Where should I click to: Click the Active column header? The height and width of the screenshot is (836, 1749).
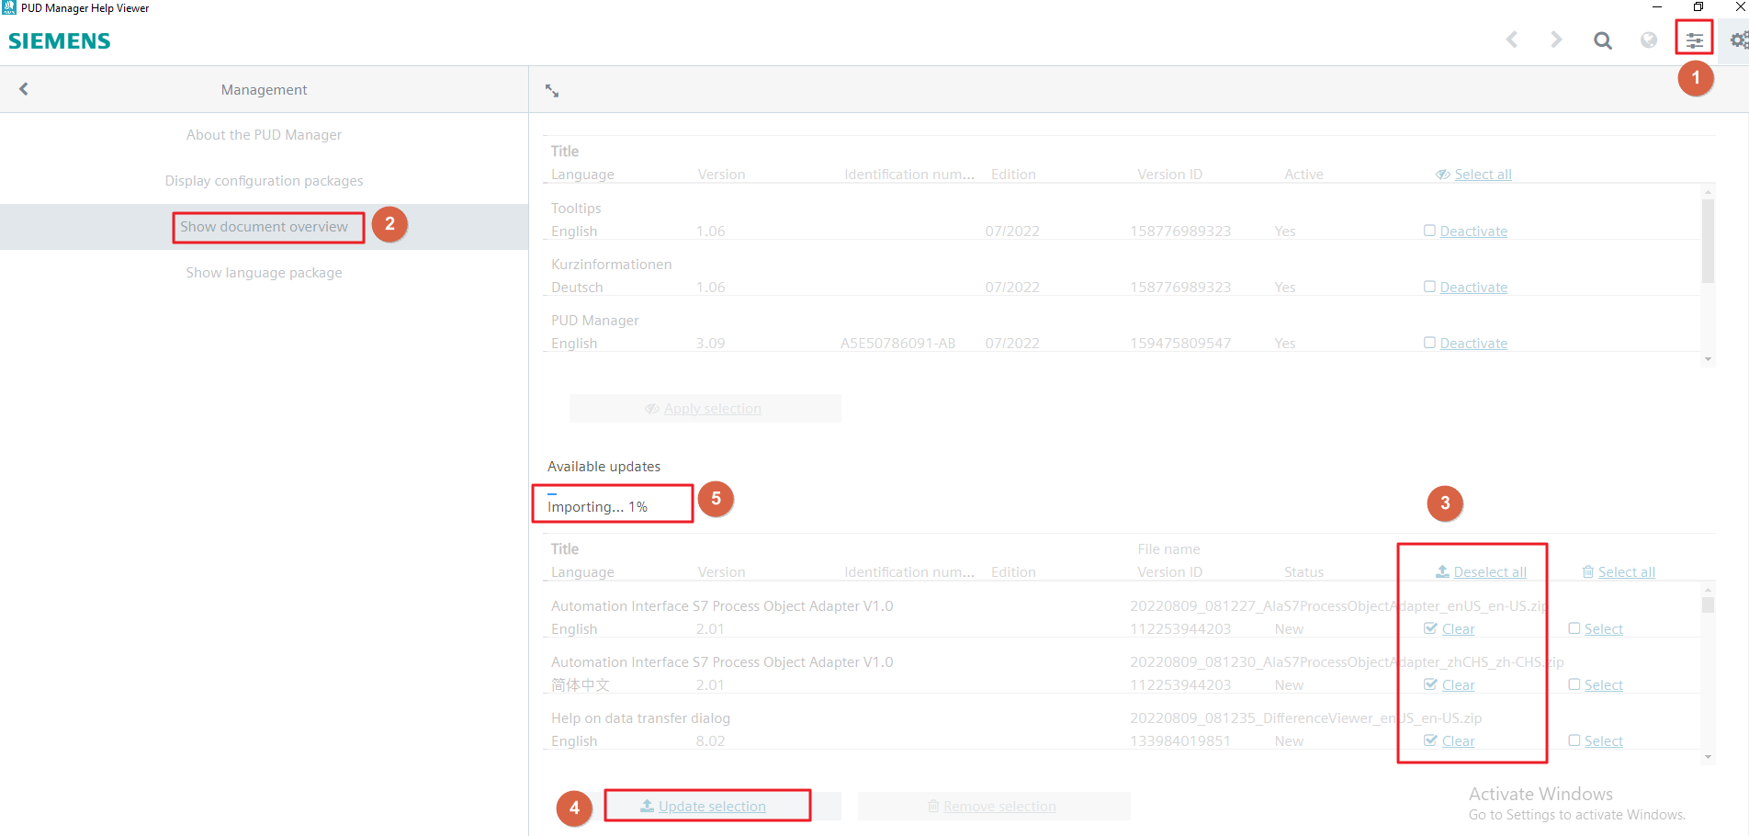[1303, 175]
